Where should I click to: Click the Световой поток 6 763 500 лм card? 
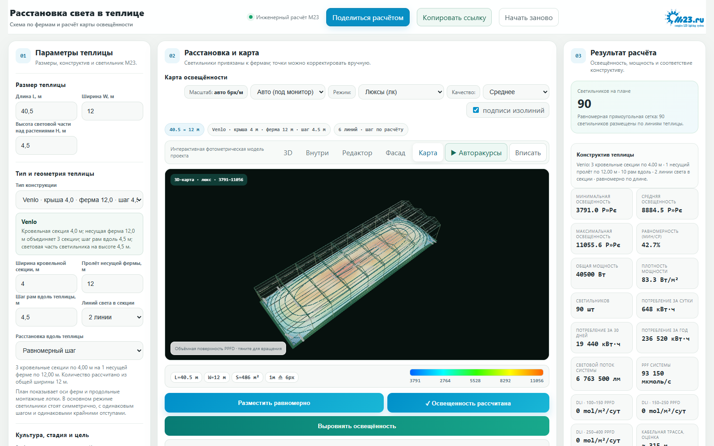(602, 374)
